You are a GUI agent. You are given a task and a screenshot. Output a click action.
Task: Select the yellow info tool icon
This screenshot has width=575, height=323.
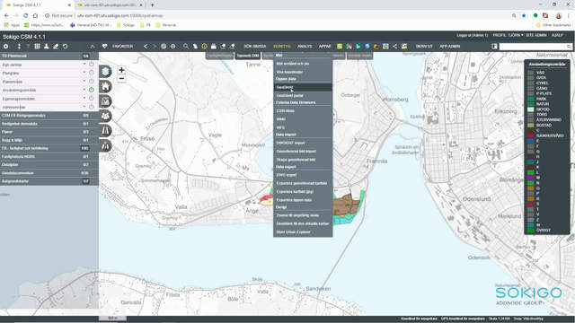204,47
